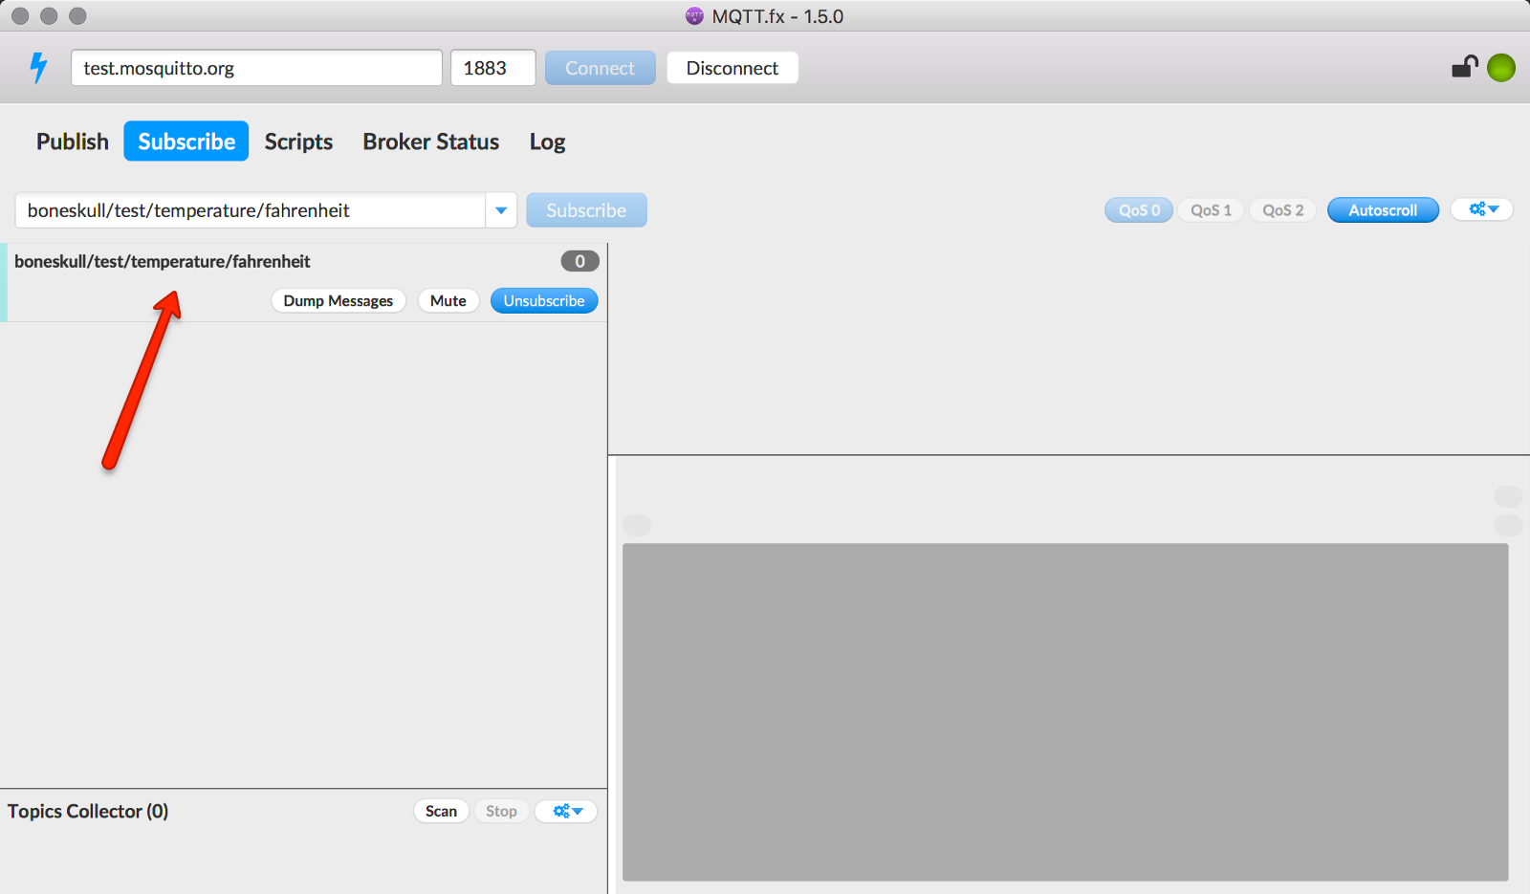Unsubscribe from the fahrenheit topic

(x=544, y=300)
